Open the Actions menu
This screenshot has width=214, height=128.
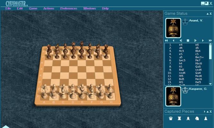click(49, 8)
